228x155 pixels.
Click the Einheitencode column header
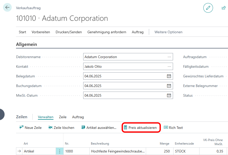[x=184, y=144]
